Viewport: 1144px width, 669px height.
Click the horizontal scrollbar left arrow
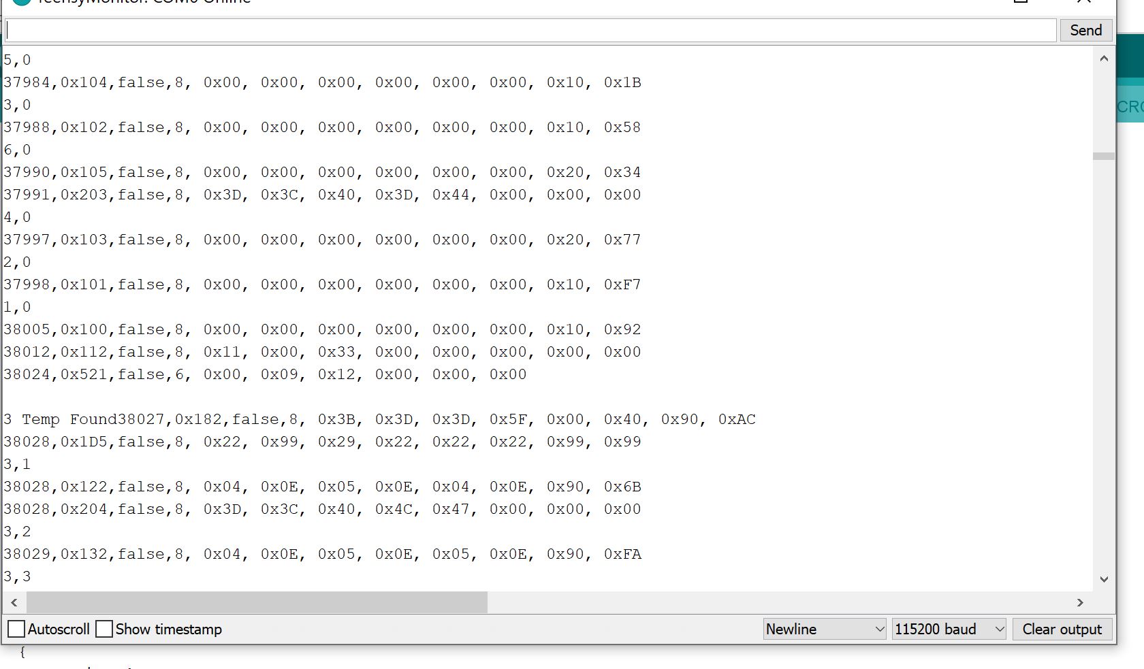14,602
